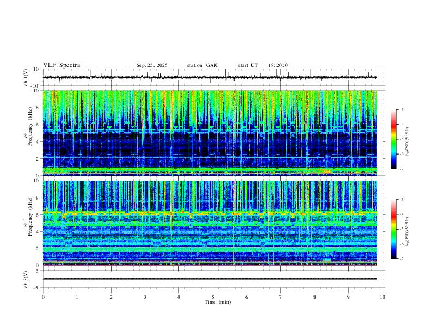Click the "2" kHz tick on ch.1 spectrogram axis
Viewport: 431px width, 333px height.
click(x=39, y=159)
